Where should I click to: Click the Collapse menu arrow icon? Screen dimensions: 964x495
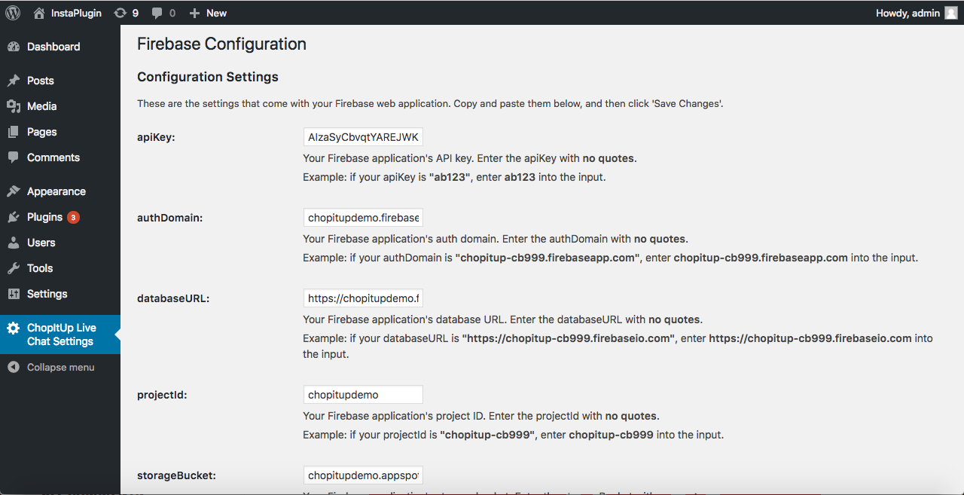14,367
